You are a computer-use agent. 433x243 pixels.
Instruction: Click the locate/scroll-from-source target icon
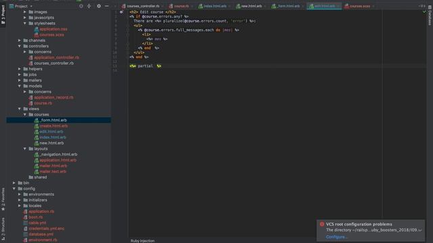(x=81, y=6)
